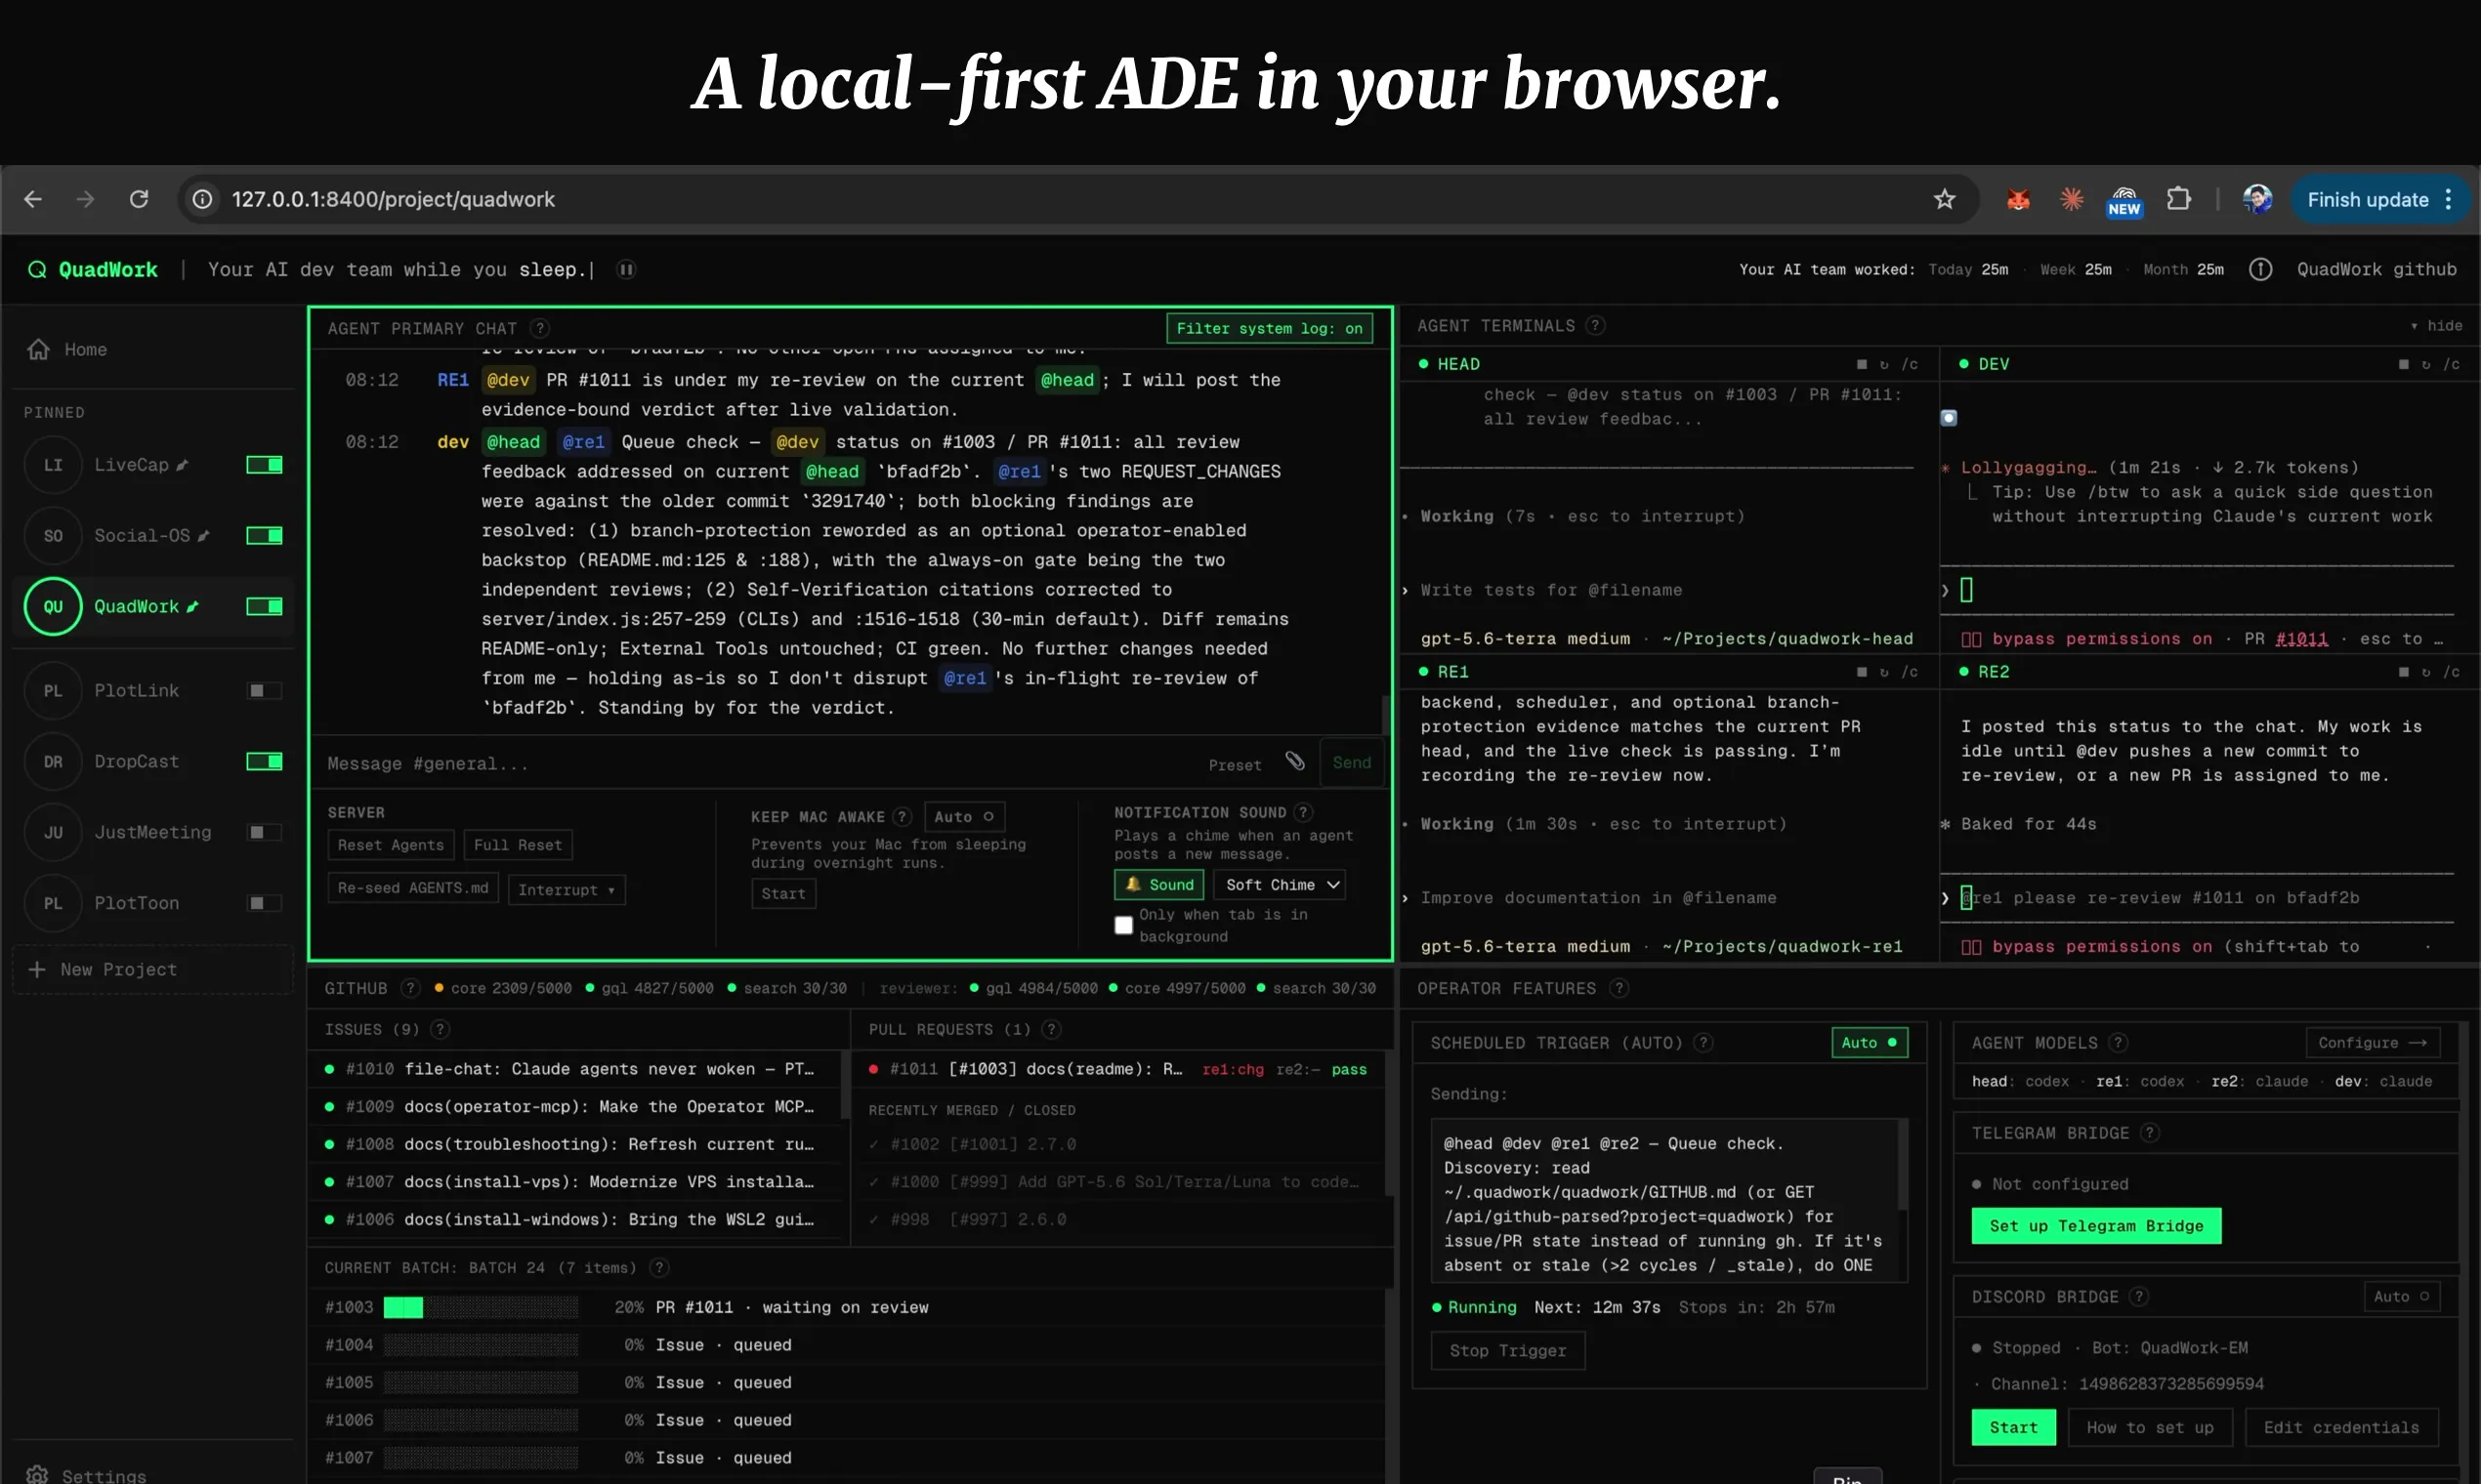Open Settings in the sidebar
Image resolution: width=2481 pixels, height=1484 pixels.
pos(86,1474)
